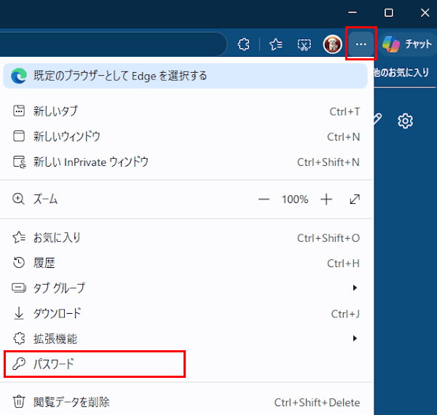Click the Ctrl+Shift+Delete shortcut text
Screen dimensions: 437x415
click(x=317, y=403)
